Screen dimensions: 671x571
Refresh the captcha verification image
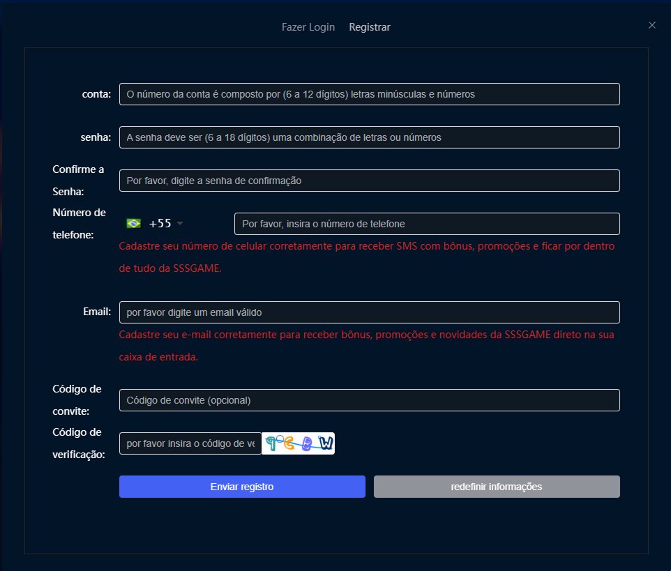(x=299, y=443)
